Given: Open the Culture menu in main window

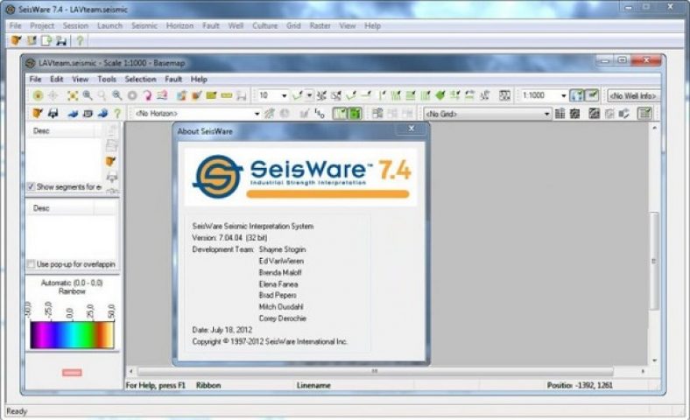Looking at the screenshot, I should tap(265, 25).
